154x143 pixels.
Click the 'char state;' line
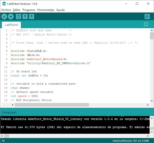pyautogui.click(x=20, y=88)
